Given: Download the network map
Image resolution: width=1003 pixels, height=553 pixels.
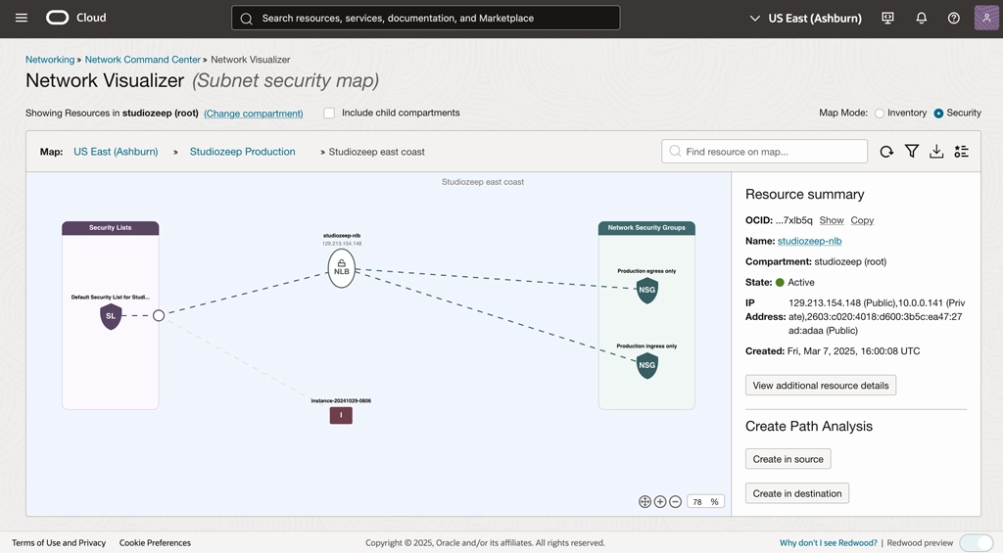Looking at the screenshot, I should click(936, 152).
